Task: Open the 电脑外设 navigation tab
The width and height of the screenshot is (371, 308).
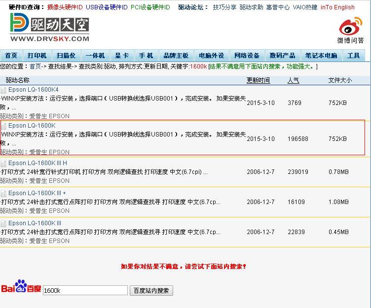Action: (x=212, y=56)
